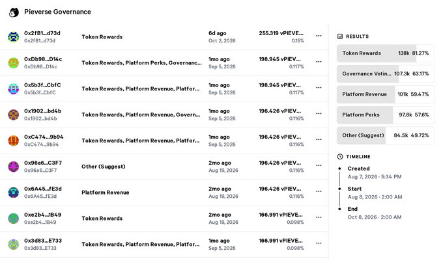The height and width of the screenshot is (259, 443).
Task: Open avatar of voter 0xe2b4...1B49
Action: point(13,219)
